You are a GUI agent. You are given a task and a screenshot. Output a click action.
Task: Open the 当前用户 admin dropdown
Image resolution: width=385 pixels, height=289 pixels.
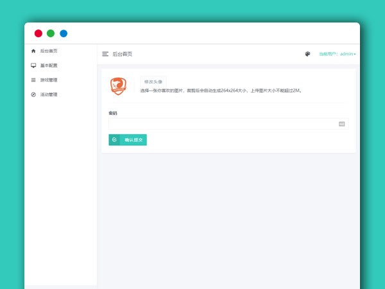pos(337,54)
